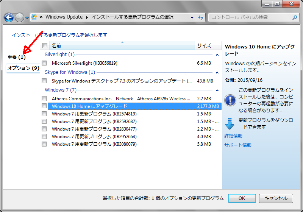
Task: Click the search magnifier icon
Action: pos(295,17)
